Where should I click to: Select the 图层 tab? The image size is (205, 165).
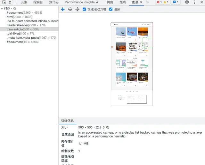pos(135,2)
